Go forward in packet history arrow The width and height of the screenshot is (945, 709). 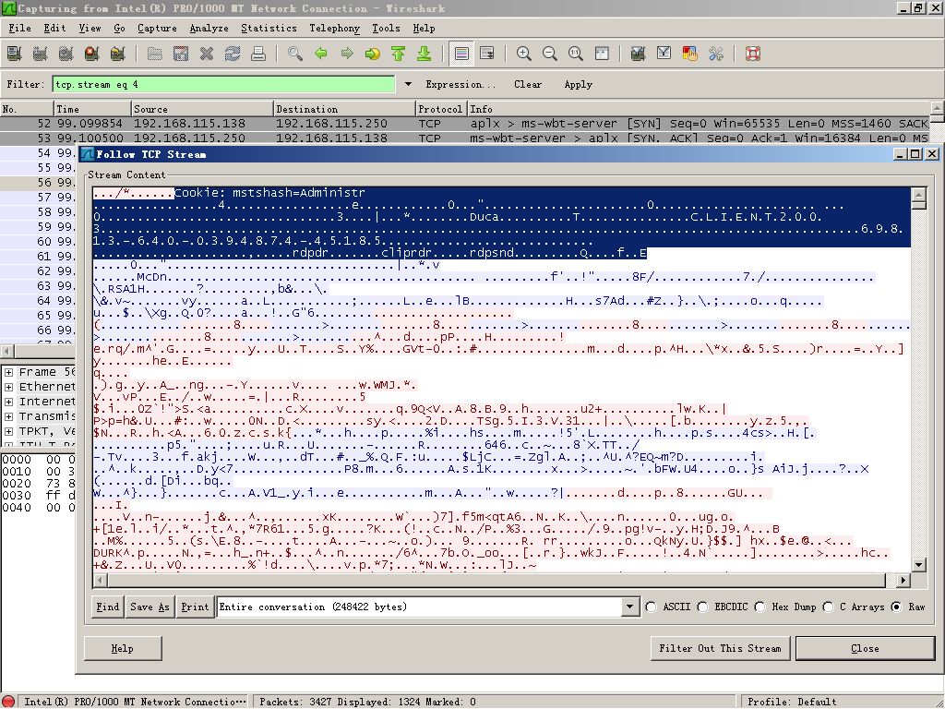click(x=347, y=54)
